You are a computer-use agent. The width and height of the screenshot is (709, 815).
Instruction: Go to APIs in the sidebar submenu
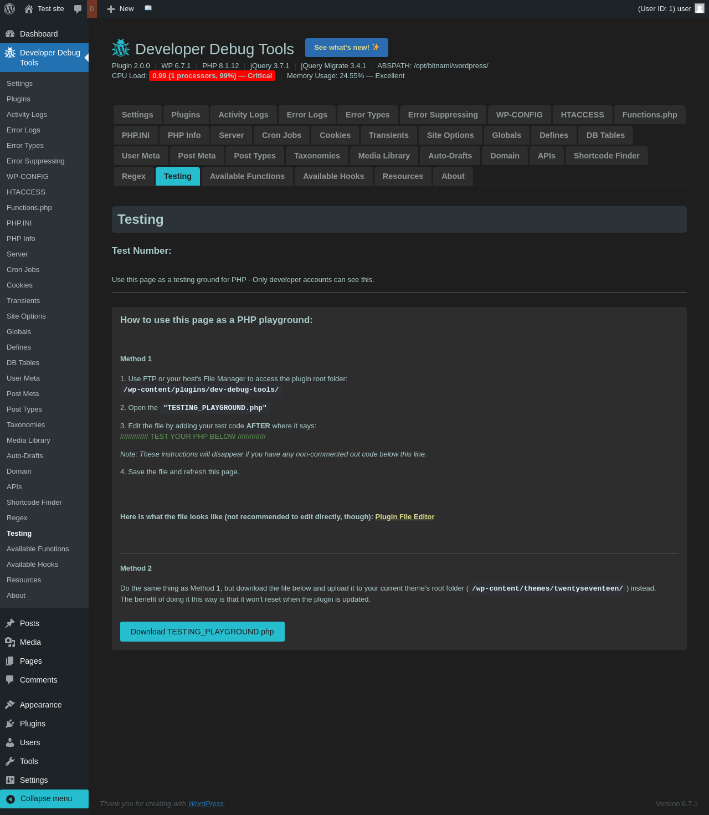(x=44, y=487)
